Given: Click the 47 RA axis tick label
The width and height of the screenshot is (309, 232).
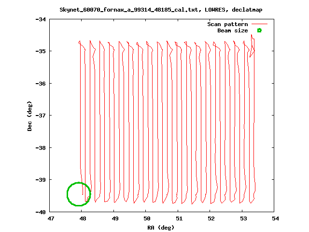Looking at the screenshot, I should pyautogui.click(x=51, y=218).
